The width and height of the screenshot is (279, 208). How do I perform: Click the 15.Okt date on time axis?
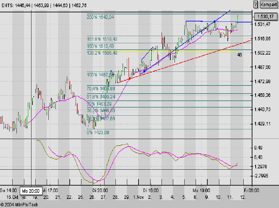pos(12,197)
